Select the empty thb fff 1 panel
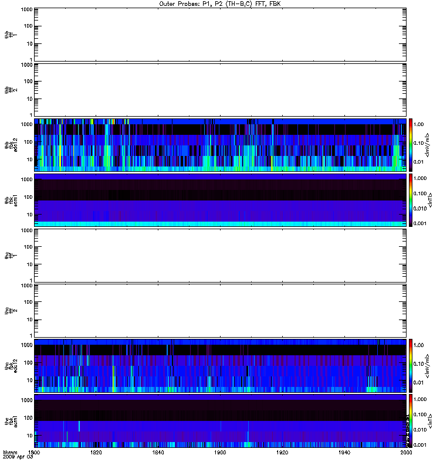 [x=220, y=35]
